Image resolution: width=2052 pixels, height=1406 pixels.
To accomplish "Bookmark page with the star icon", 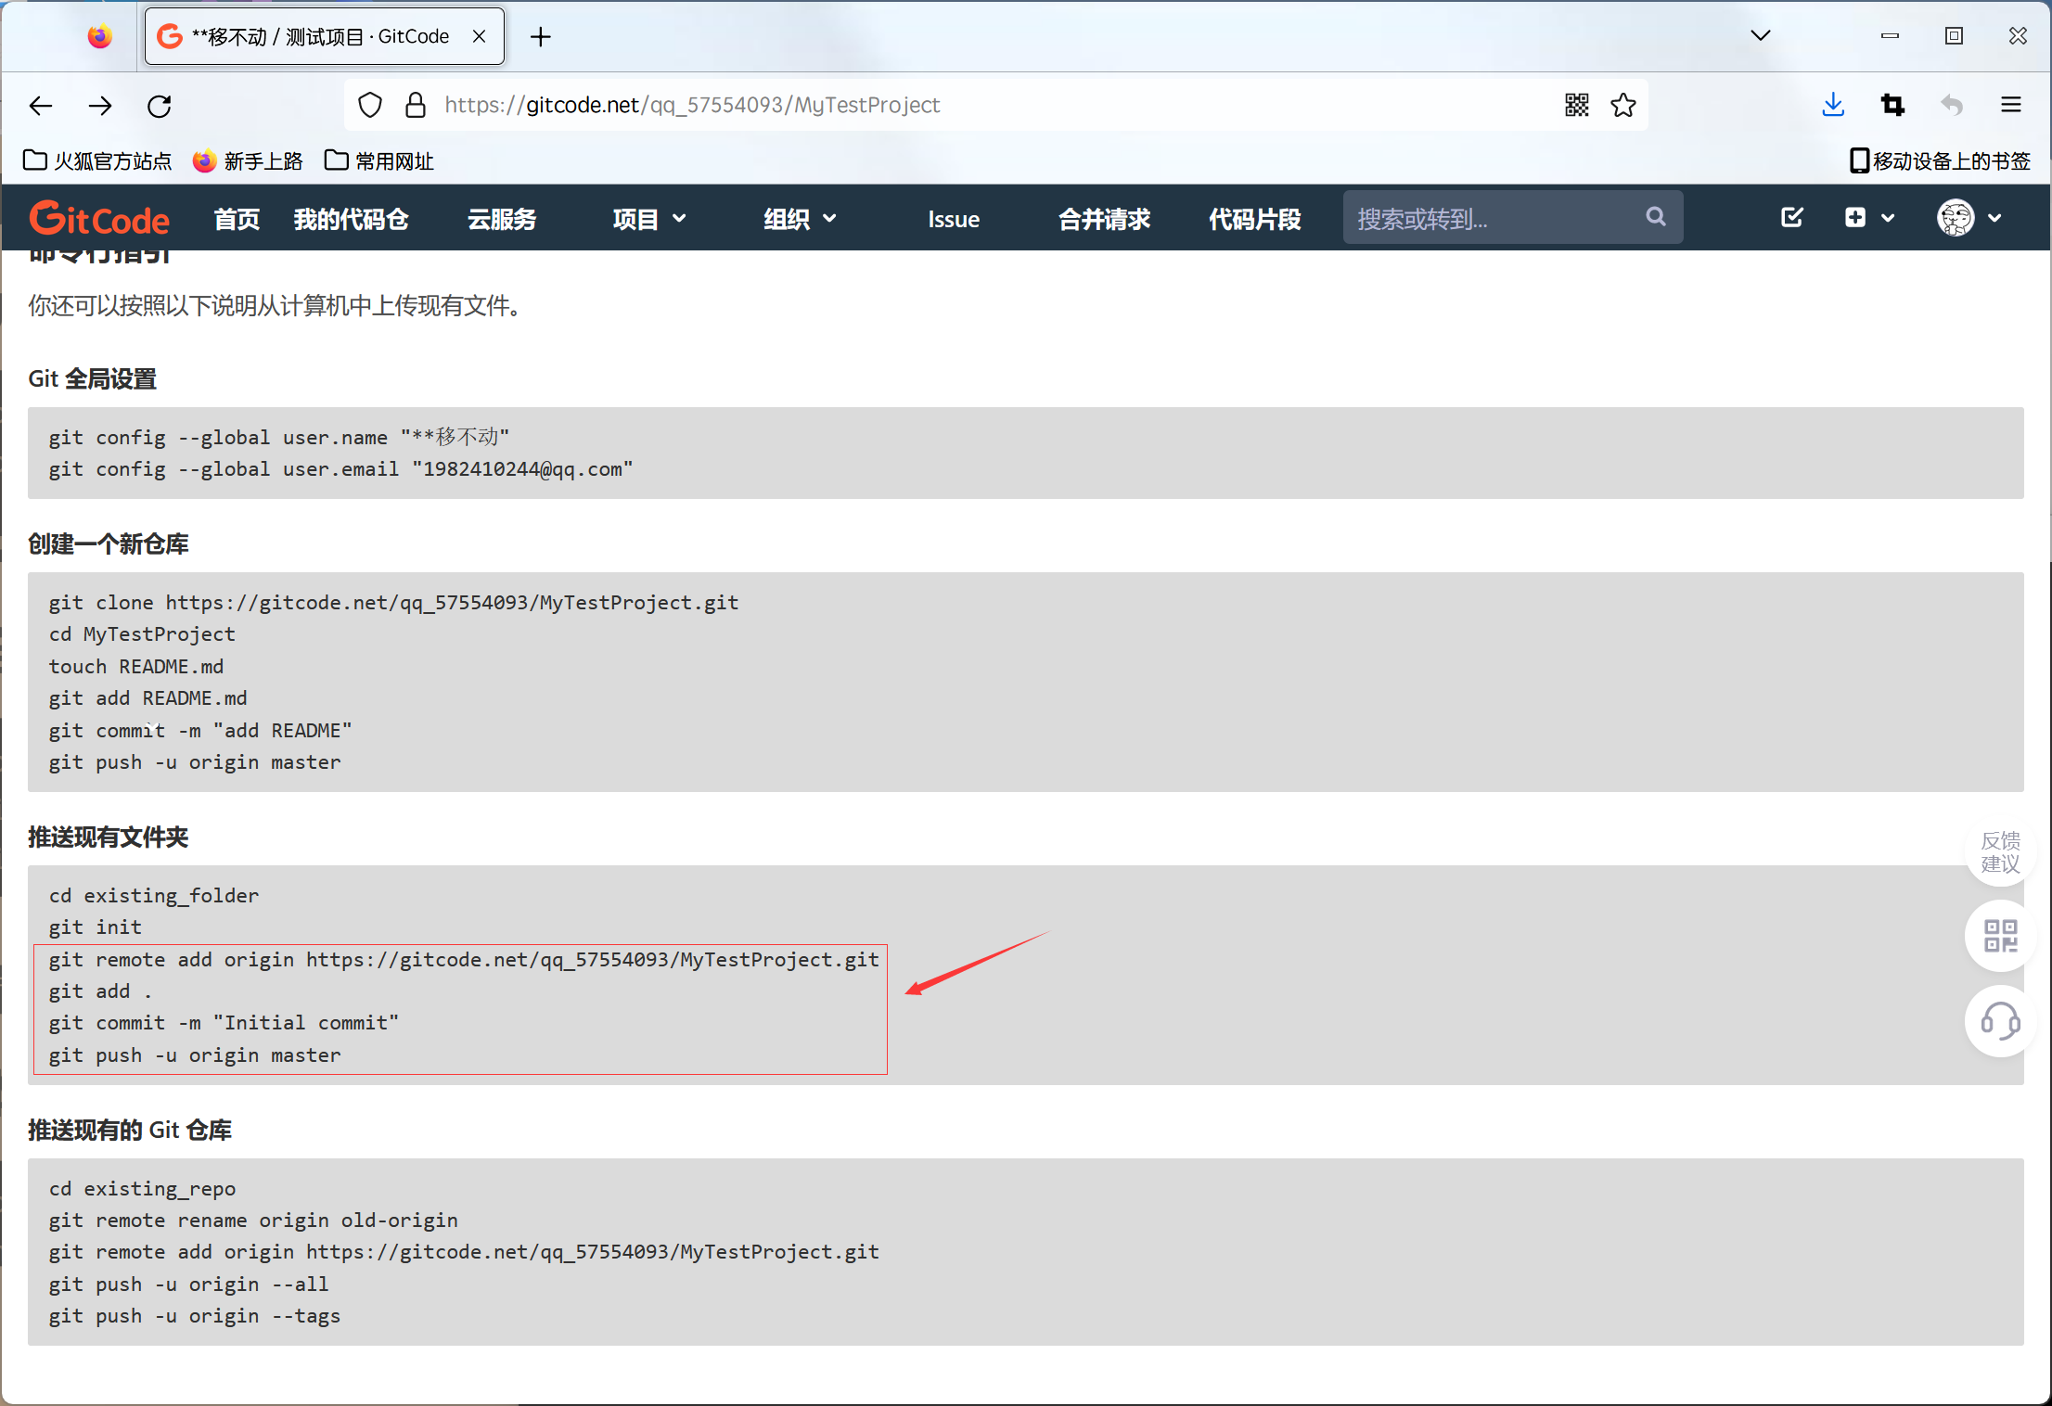I will coord(1622,106).
